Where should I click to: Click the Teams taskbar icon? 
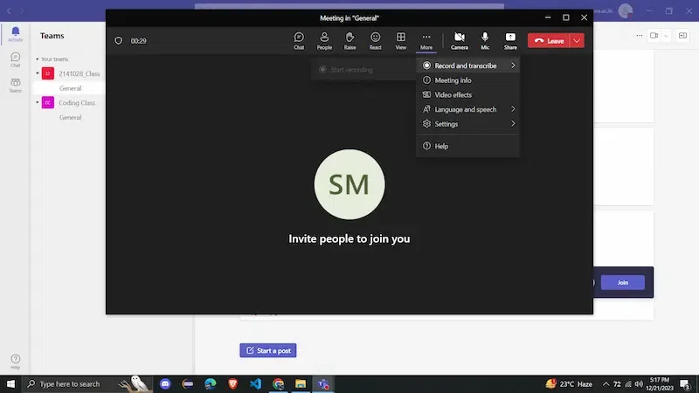coord(323,383)
